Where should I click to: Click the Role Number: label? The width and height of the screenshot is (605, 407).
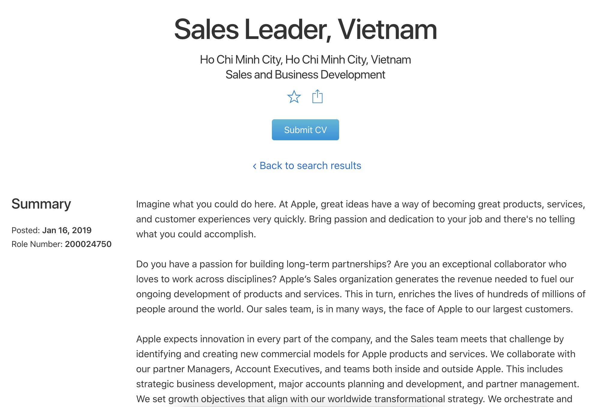[x=37, y=244]
